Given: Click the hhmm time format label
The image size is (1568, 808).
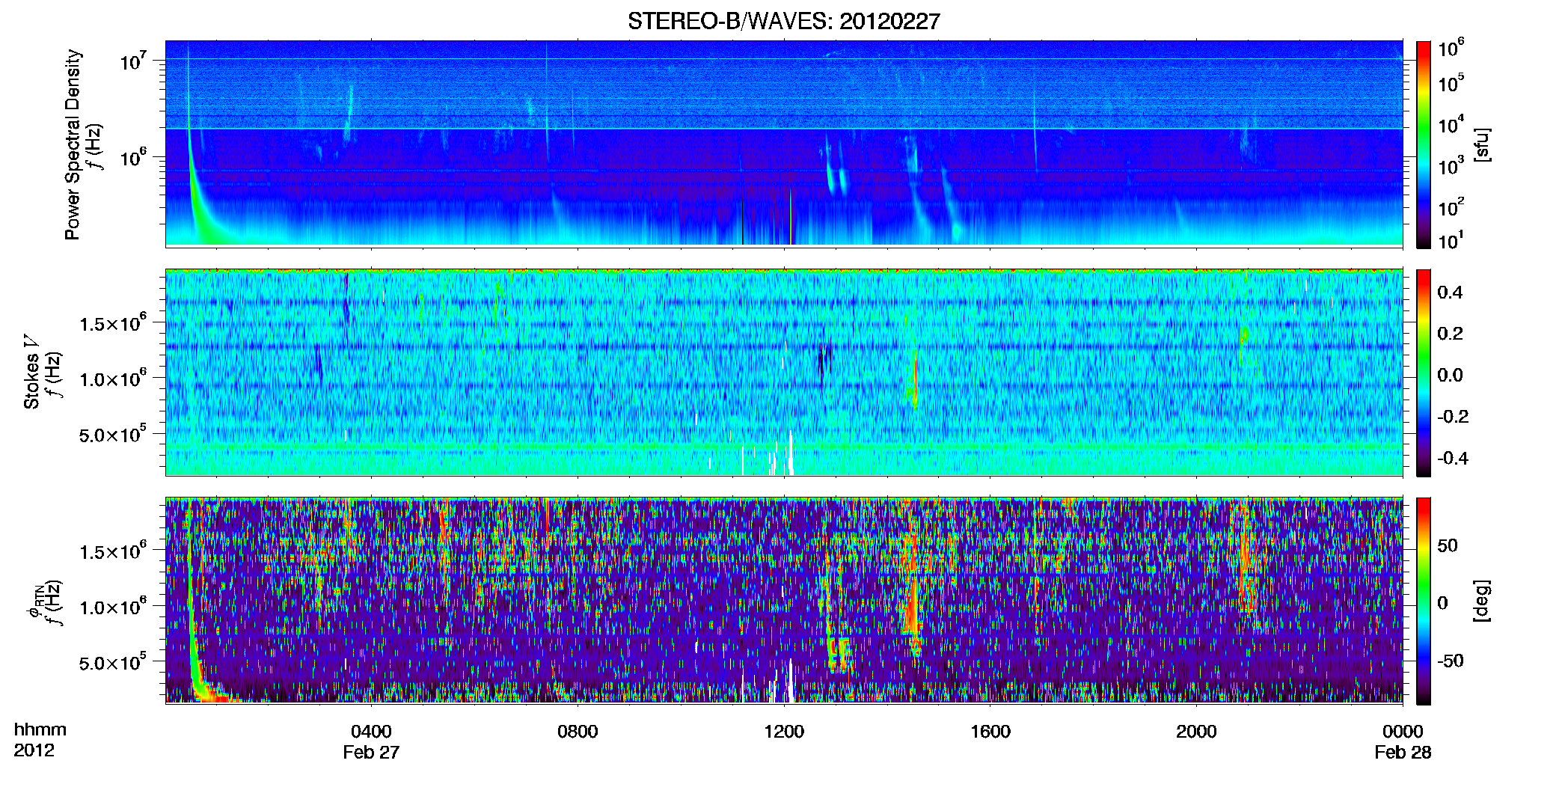Looking at the screenshot, I should point(40,729).
